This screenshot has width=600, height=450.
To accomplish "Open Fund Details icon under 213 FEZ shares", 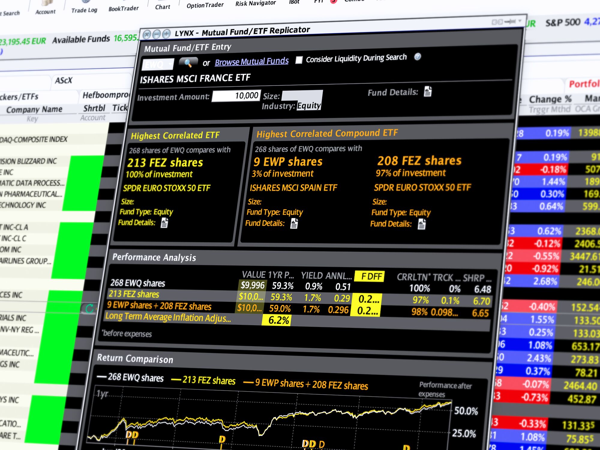I will click(x=164, y=223).
